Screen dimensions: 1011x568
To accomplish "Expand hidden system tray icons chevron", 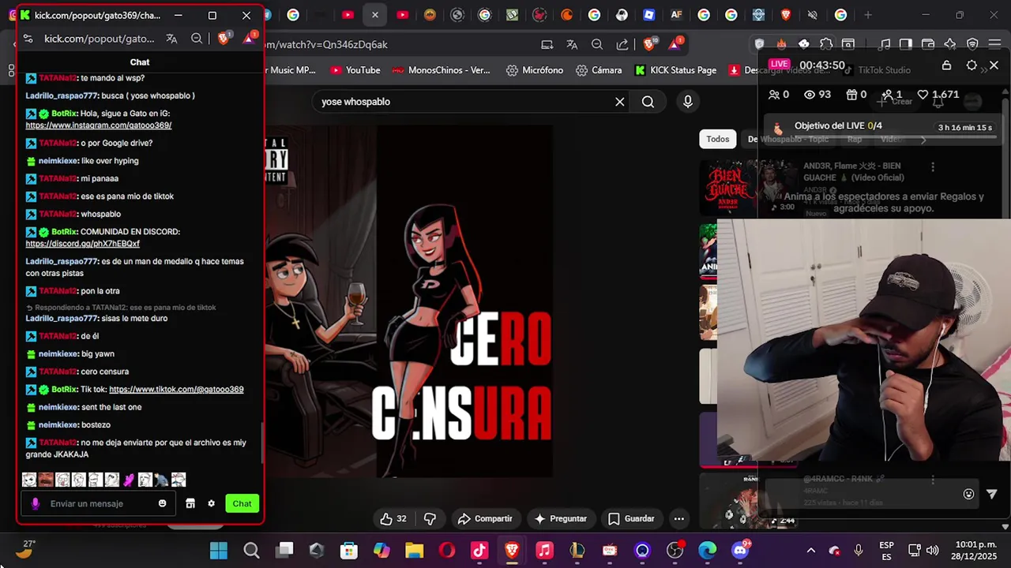I will tap(810, 551).
